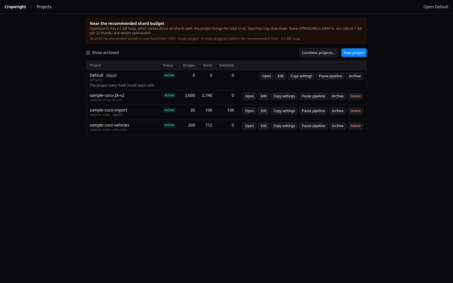Click the sample-coco-vehicles project name
453x283 pixels.
pyautogui.click(x=110, y=125)
